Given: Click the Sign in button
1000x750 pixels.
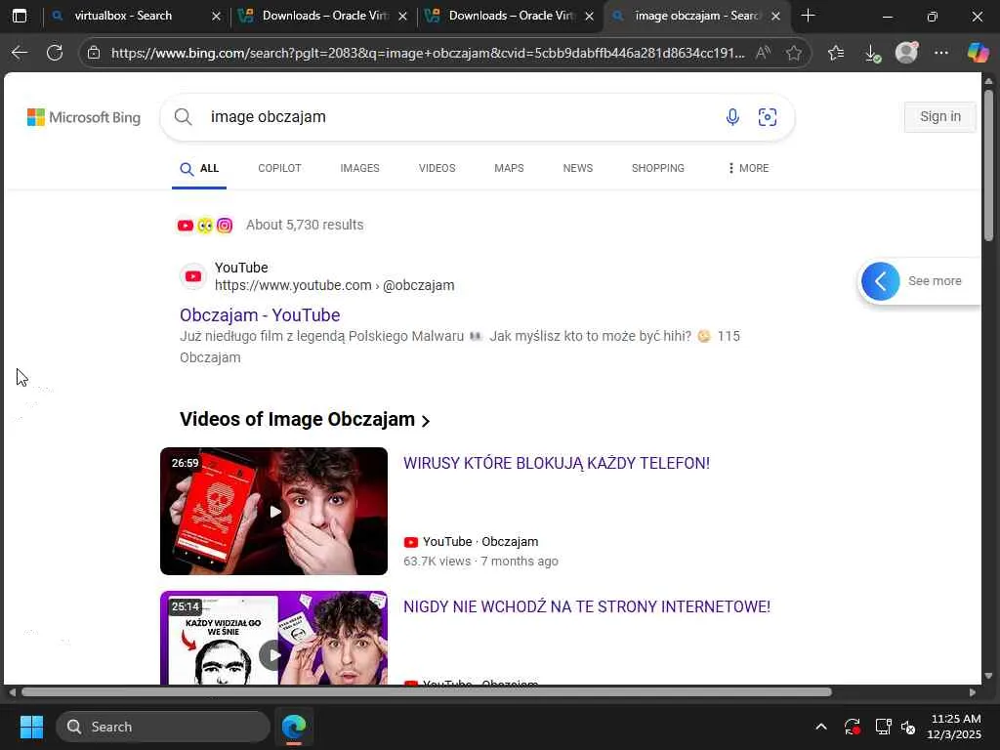Looking at the screenshot, I should pos(940,117).
